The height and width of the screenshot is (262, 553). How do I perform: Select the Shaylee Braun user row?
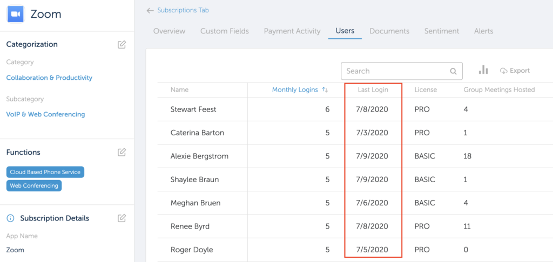pos(355,180)
